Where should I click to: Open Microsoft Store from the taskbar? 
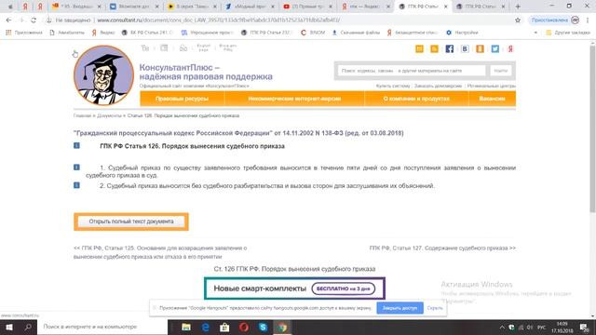coord(224,327)
